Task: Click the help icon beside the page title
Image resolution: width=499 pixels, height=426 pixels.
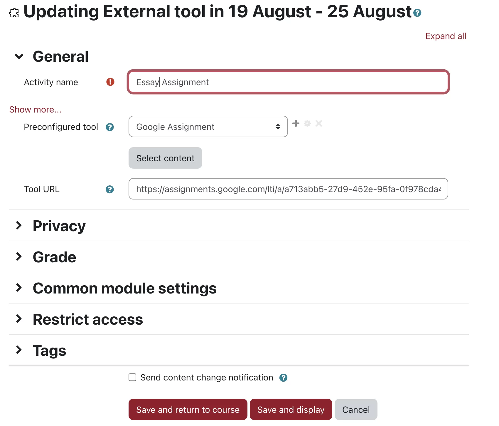Action: [x=417, y=13]
